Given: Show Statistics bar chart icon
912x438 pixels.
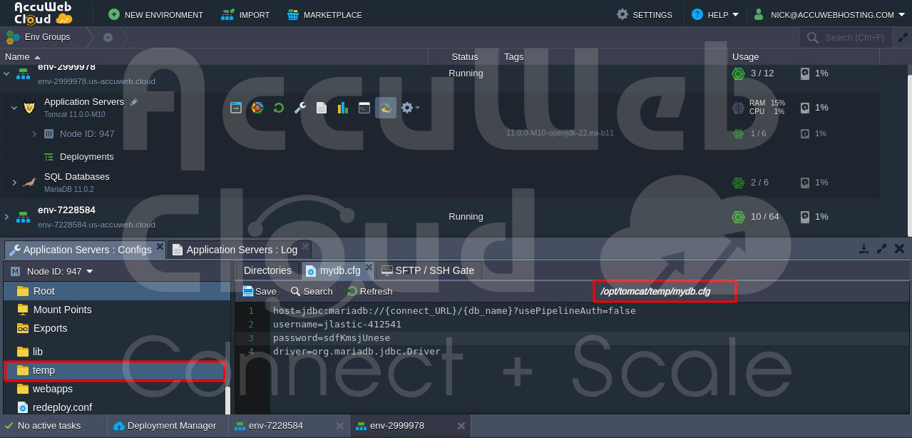Looking at the screenshot, I should (x=343, y=108).
